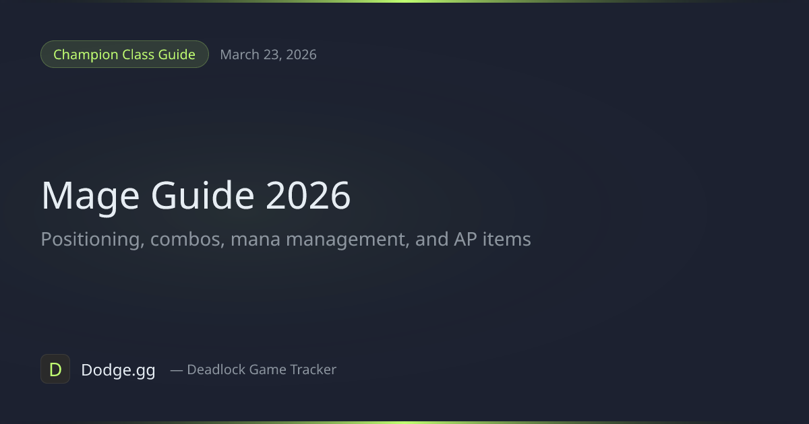
Task: Select the date March 23, 2026
Action: [x=268, y=55]
